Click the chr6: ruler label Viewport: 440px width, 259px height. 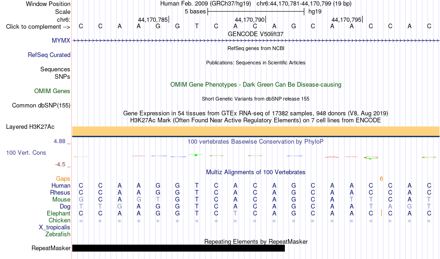(64, 19)
